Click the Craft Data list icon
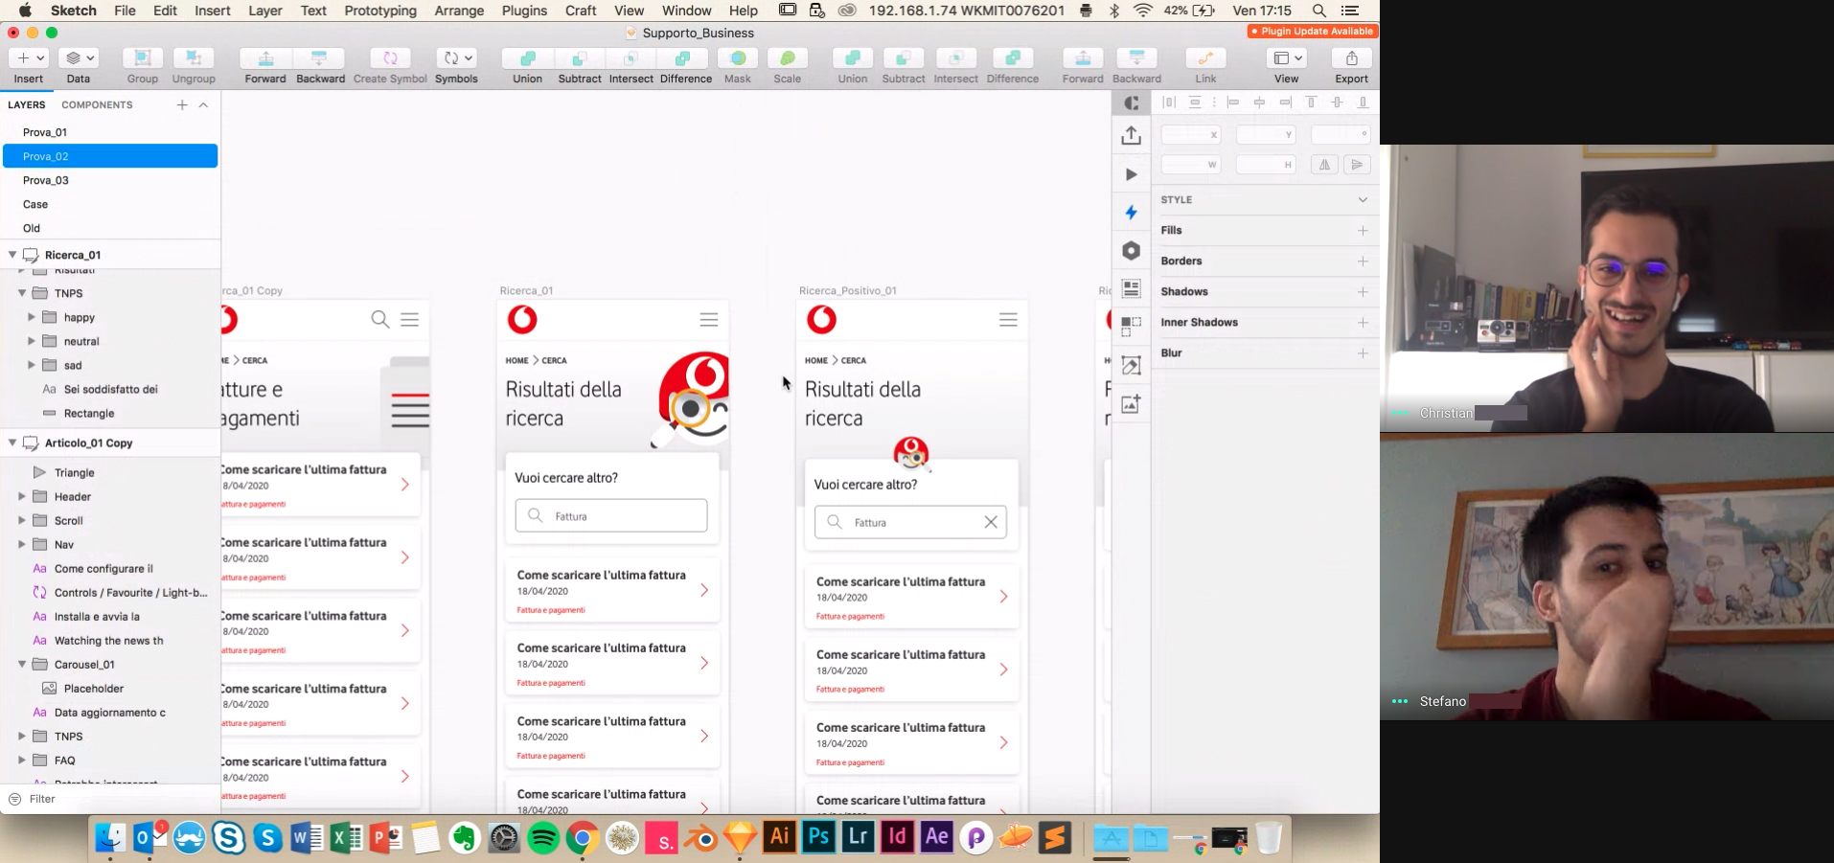Screen dimensions: 1834x863 point(1131,288)
